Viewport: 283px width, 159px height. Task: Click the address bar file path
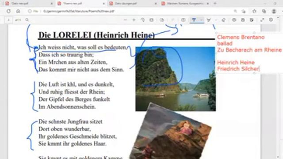[79, 11]
